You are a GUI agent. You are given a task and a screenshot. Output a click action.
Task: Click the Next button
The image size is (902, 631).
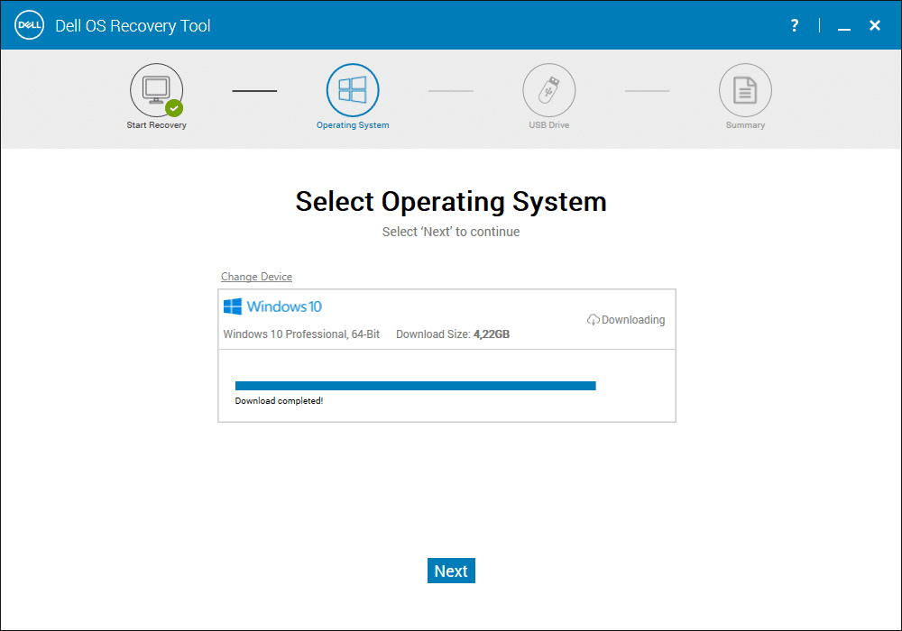pyautogui.click(x=451, y=571)
